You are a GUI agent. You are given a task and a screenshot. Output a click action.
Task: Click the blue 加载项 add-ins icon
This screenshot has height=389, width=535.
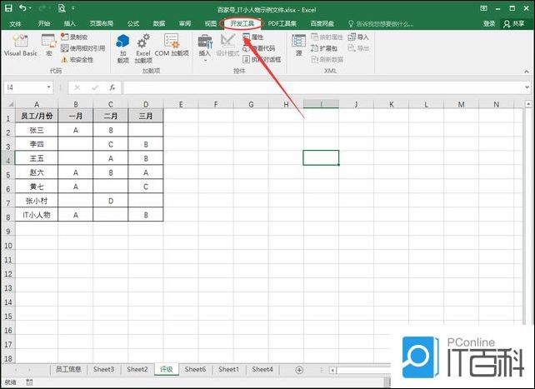coord(122,48)
